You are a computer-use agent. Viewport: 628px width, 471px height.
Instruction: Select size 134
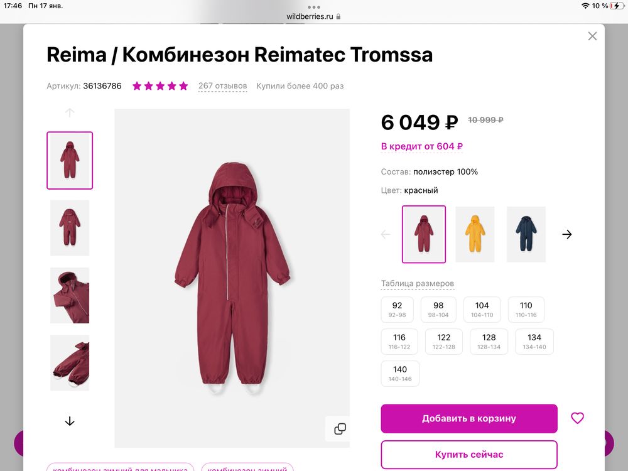tap(533, 341)
